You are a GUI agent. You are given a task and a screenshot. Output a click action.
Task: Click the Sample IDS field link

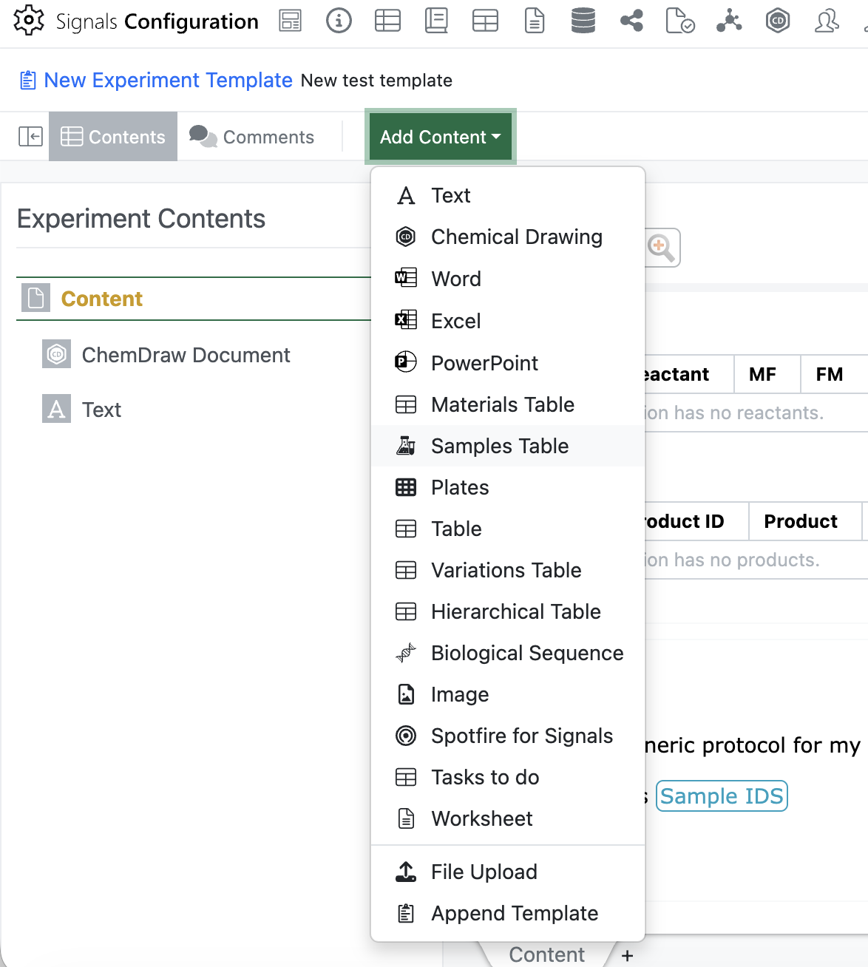click(x=721, y=796)
